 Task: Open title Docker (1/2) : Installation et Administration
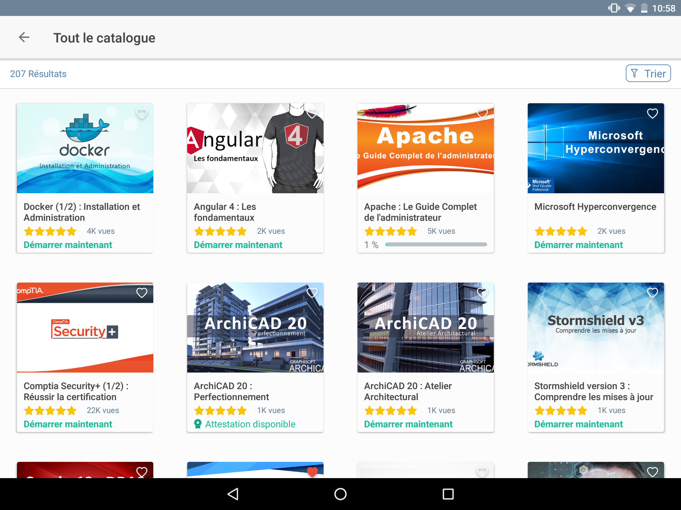point(82,212)
